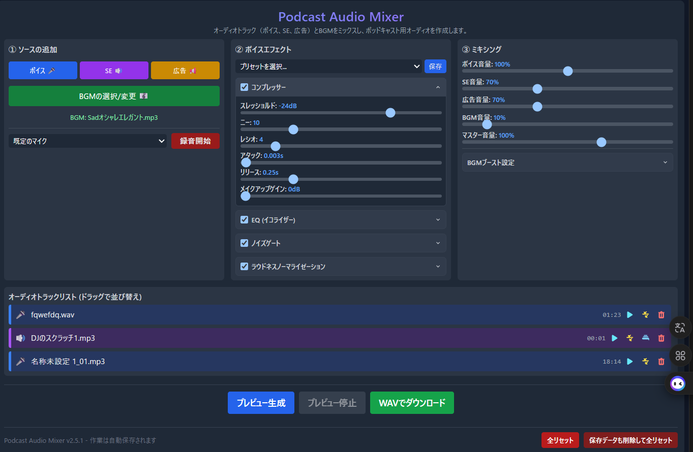Delete the DJのスクラッチ1.mp3 track
Viewport: 693px width, 452px height.
[x=661, y=338]
